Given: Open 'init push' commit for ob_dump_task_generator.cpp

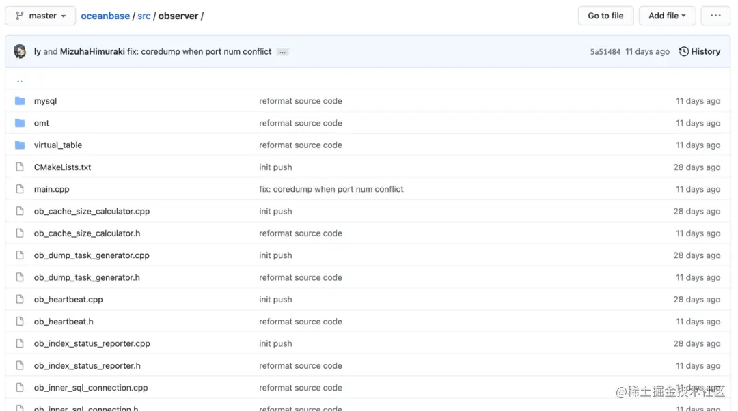Looking at the screenshot, I should tap(275, 255).
